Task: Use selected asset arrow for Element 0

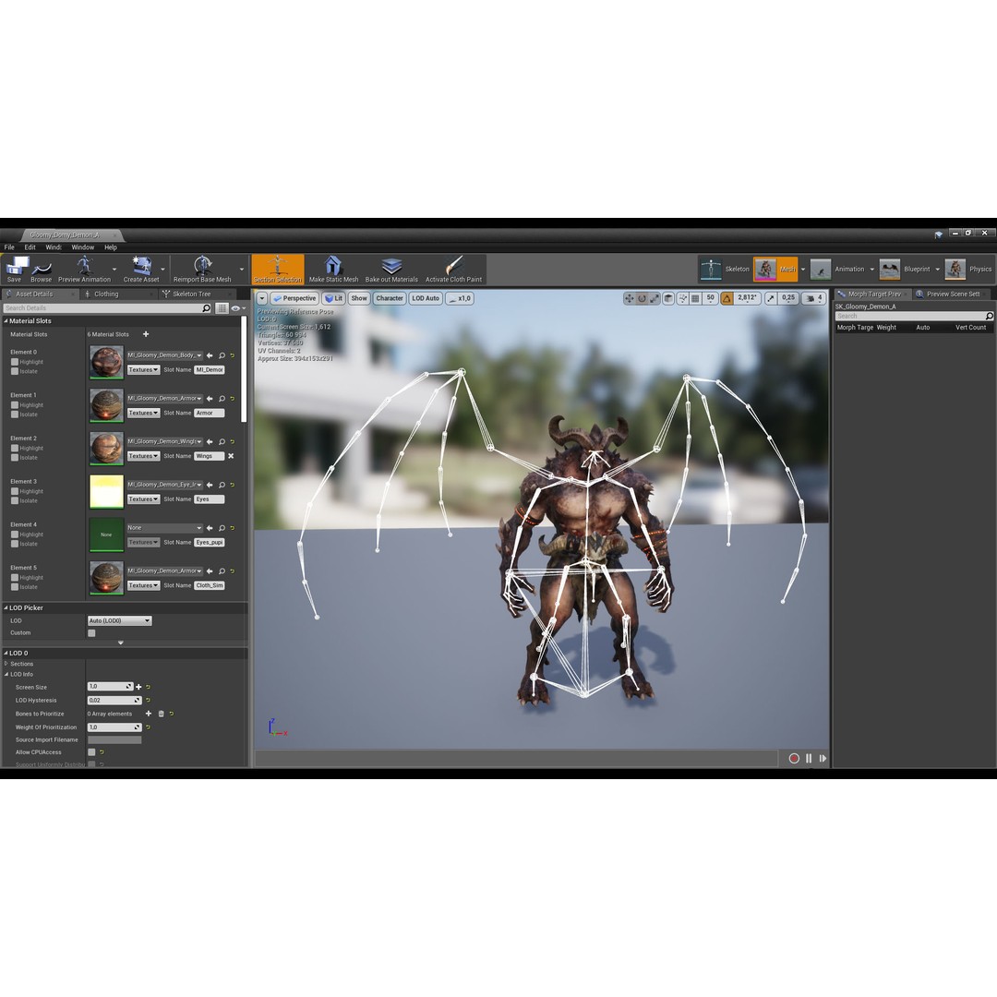Action: (210, 355)
